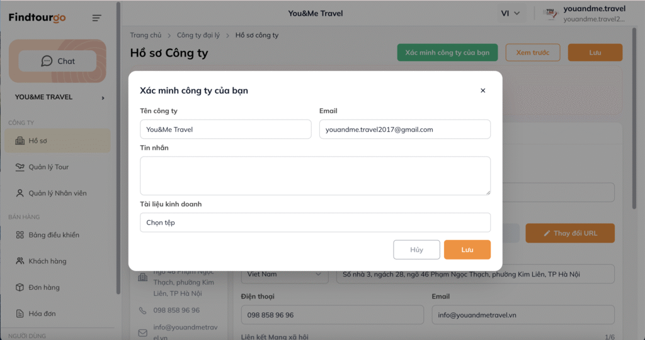Click the Đơn hàng box icon
This screenshot has width=645, height=340.
19,287
